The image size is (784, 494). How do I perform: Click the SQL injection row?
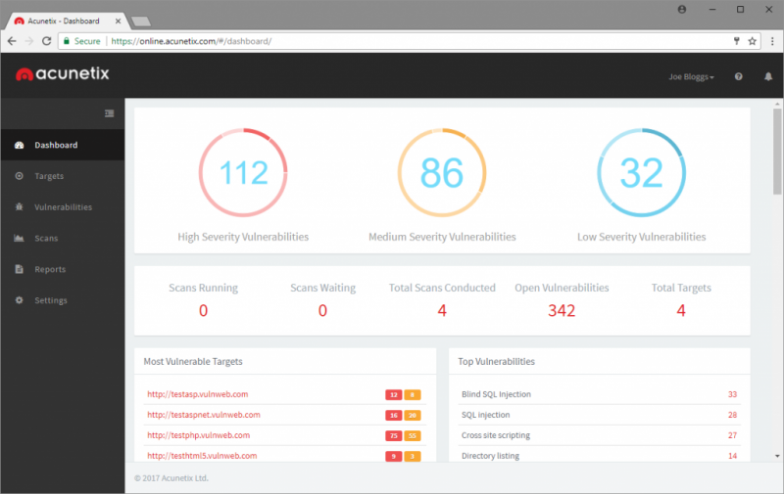pyautogui.click(x=599, y=415)
